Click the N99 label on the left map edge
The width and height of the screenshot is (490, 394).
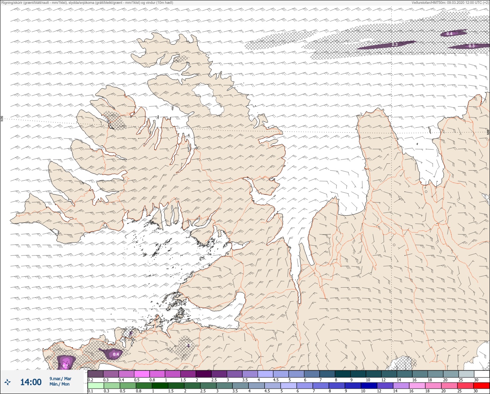click(x=2, y=119)
